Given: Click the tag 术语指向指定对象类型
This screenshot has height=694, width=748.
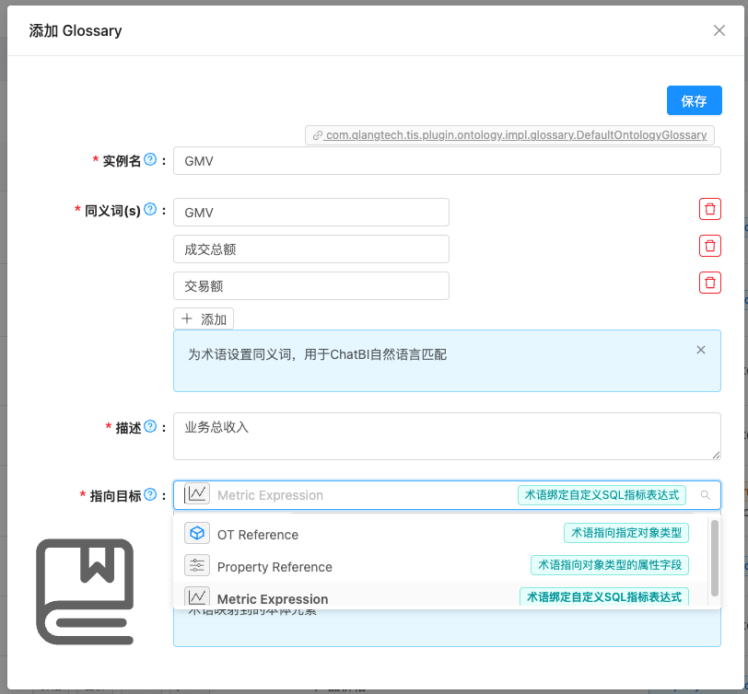Looking at the screenshot, I should click(x=626, y=533).
